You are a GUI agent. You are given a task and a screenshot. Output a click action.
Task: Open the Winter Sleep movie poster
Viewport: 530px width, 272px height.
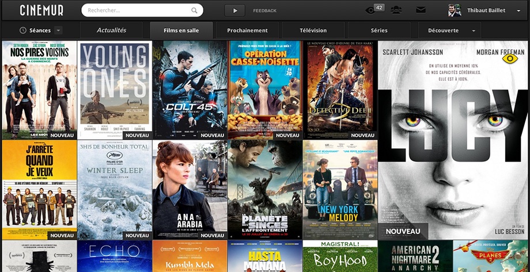[114, 190]
